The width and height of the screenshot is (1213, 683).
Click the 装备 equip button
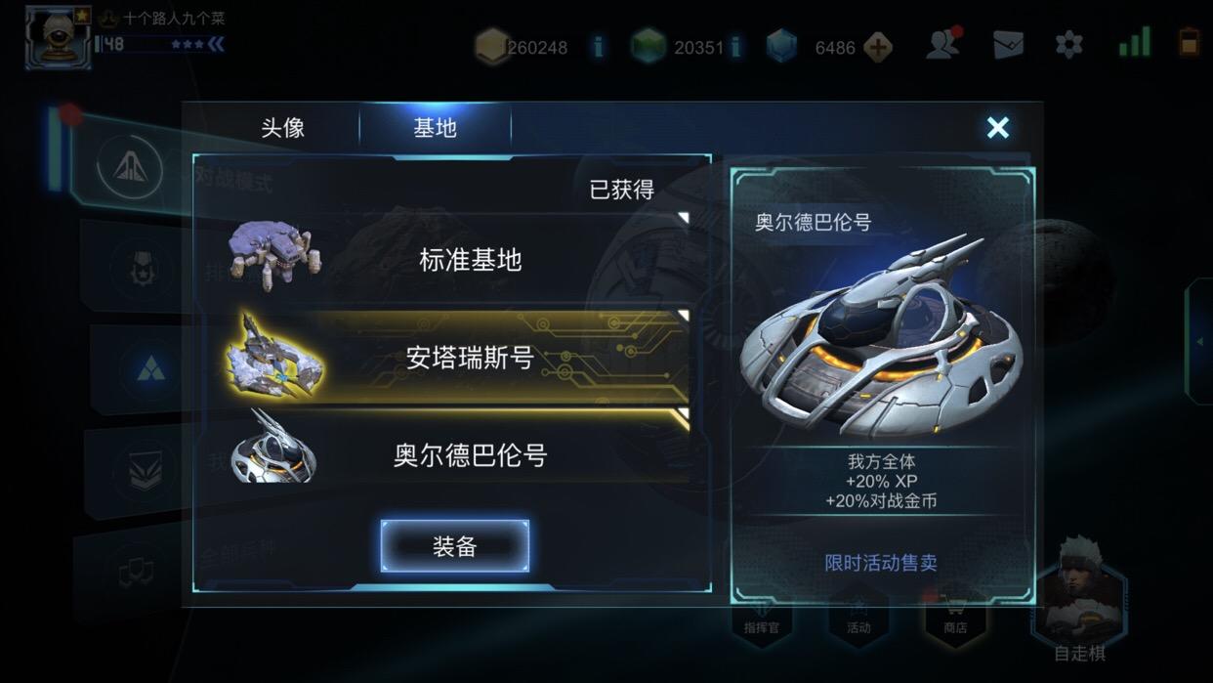[x=455, y=546]
